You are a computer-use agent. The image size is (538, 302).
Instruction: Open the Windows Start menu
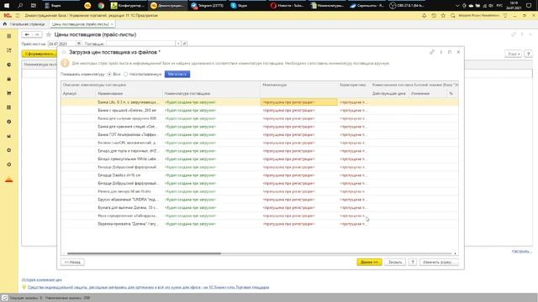[x=6, y=6]
